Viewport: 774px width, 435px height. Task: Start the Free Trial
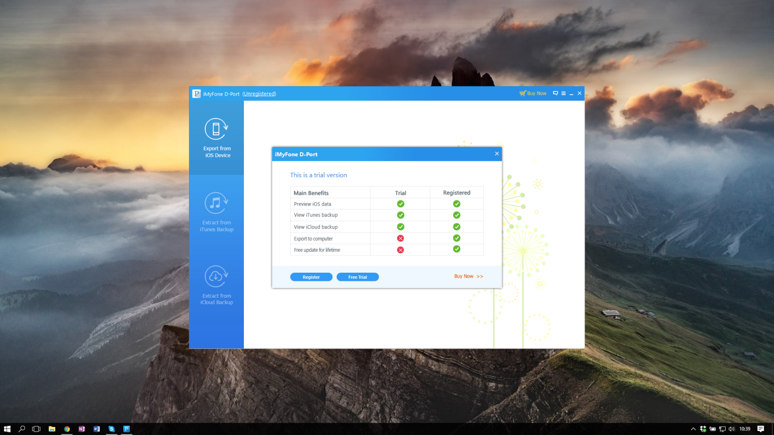(x=357, y=277)
